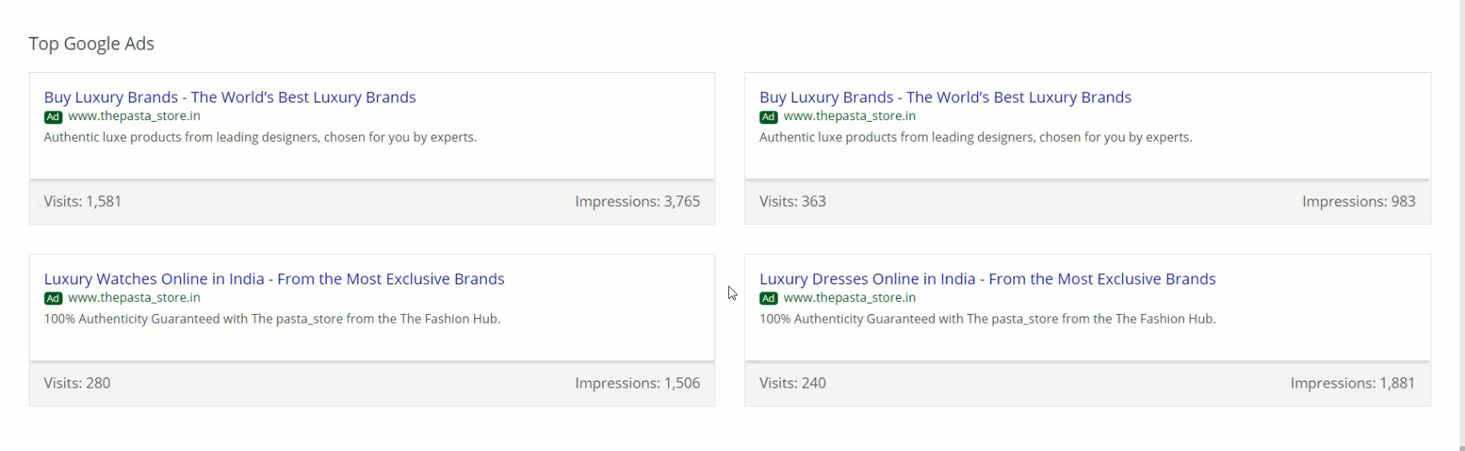Image resolution: width=1465 pixels, height=451 pixels.
Task: Open the Luxury Watches Online in India ad
Action: point(274,279)
